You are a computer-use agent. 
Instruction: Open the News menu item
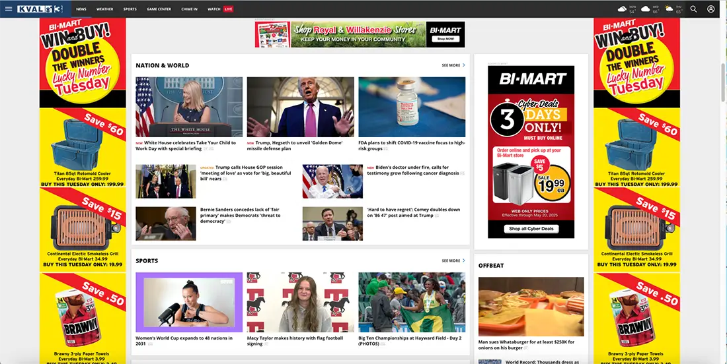pos(81,9)
